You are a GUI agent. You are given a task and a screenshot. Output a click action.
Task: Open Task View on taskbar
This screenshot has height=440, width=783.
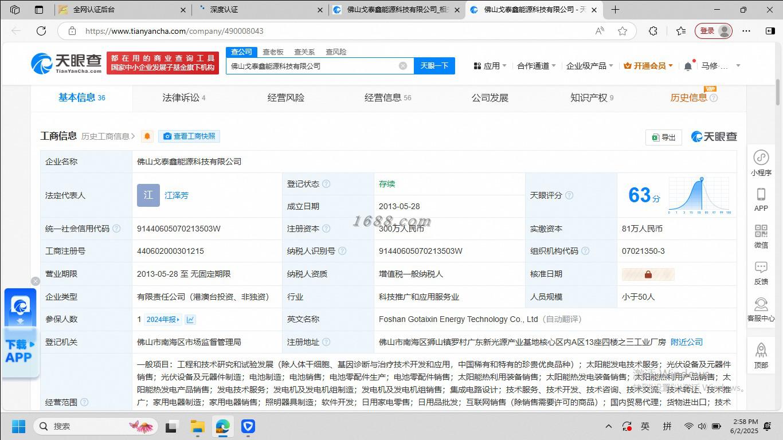point(171,426)
